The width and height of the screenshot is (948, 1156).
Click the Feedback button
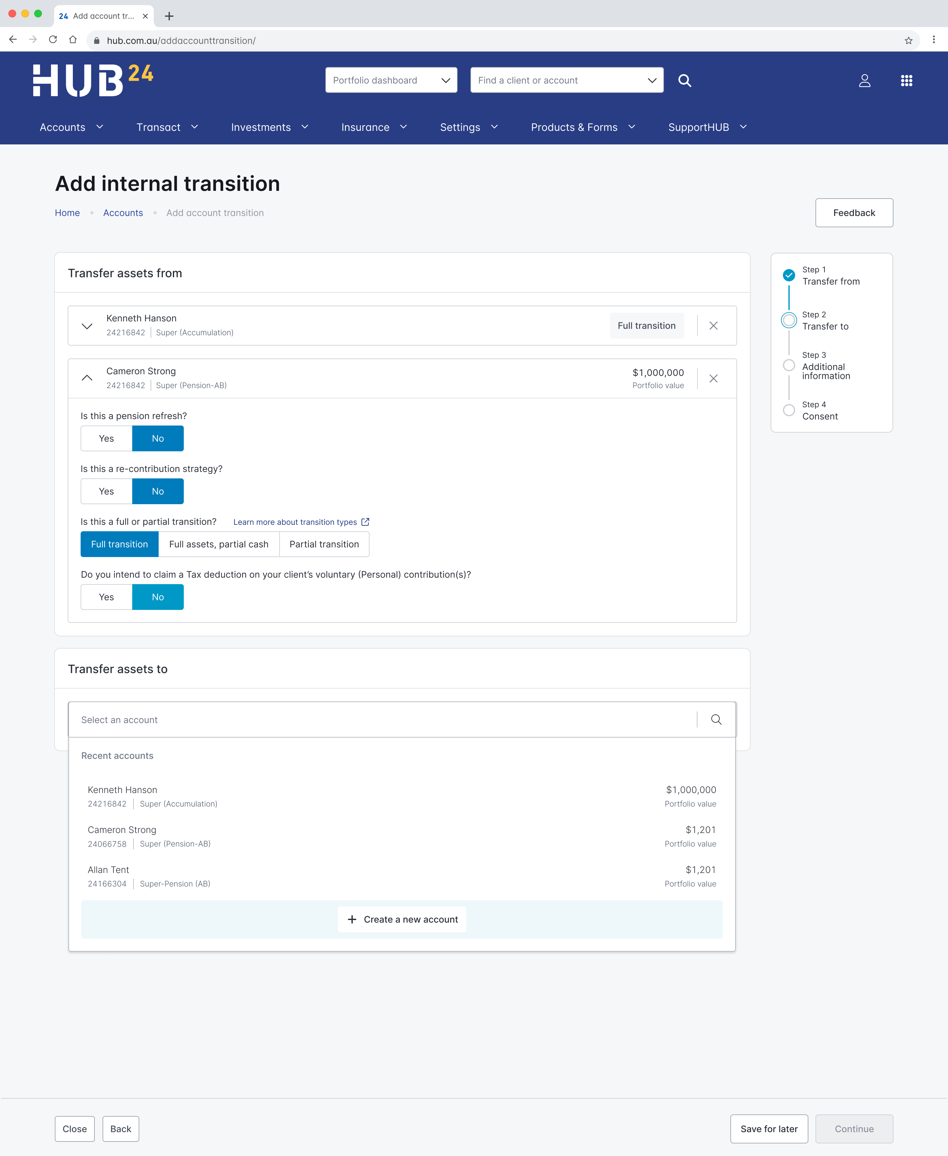point(854,213)
